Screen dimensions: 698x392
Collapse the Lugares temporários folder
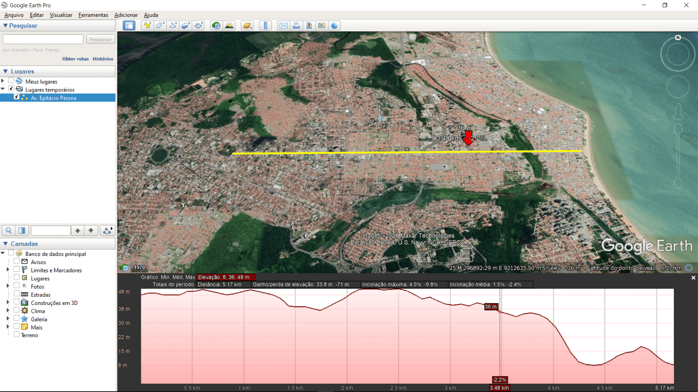pos(3,89)
